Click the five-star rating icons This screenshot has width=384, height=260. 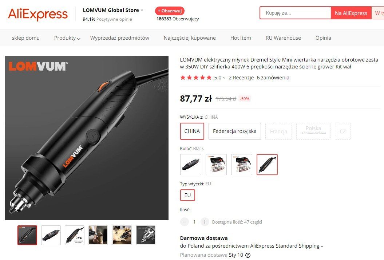point(196,78)
